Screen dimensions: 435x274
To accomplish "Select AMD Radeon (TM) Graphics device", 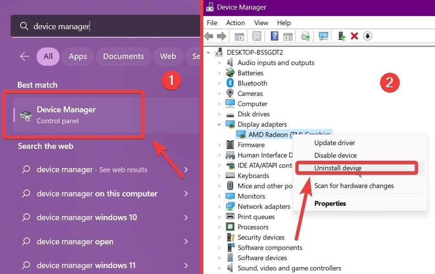I will point(283,135).
